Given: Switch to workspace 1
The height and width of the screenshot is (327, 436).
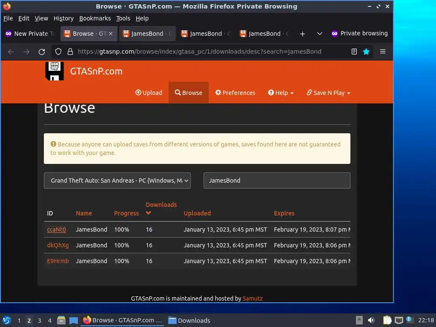Looking at the screenshot, I should tap(19, 321).
